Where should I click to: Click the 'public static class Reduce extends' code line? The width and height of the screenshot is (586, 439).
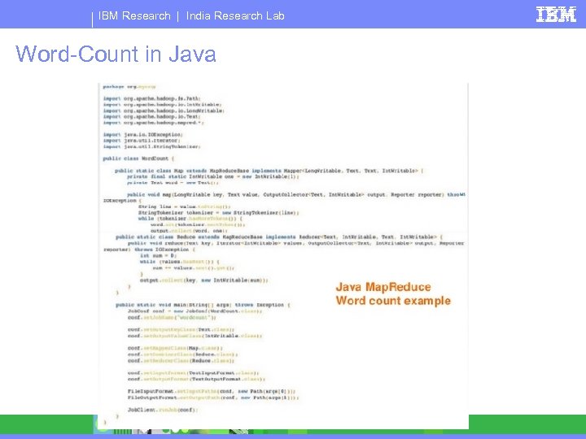click(x=279, y=237)
